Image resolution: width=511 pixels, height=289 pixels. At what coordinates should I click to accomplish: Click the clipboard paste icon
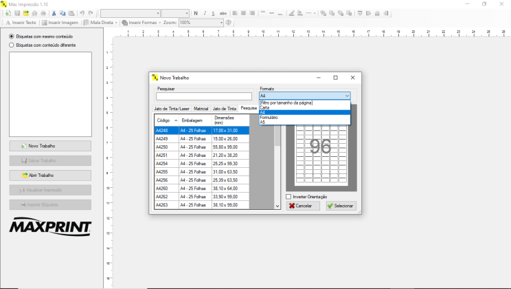[71, 13]
